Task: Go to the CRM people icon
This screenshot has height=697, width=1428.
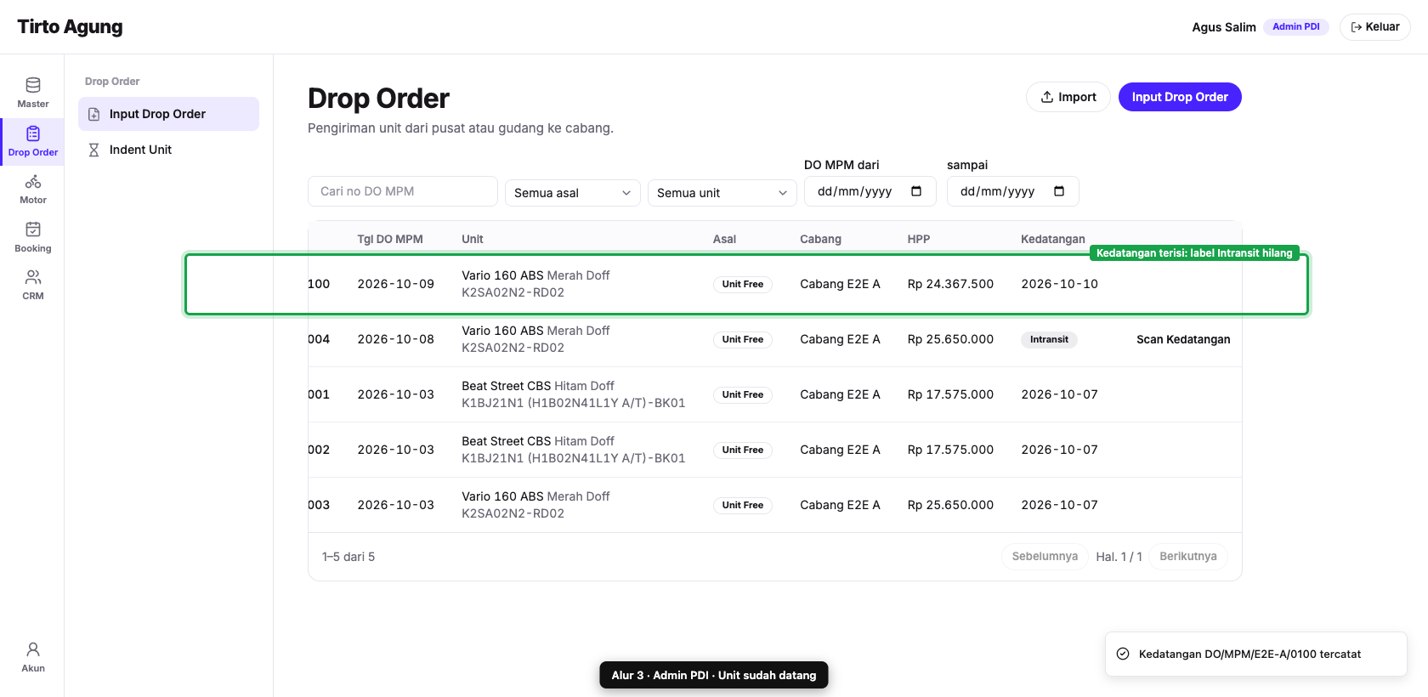Action: click(33, 277)
